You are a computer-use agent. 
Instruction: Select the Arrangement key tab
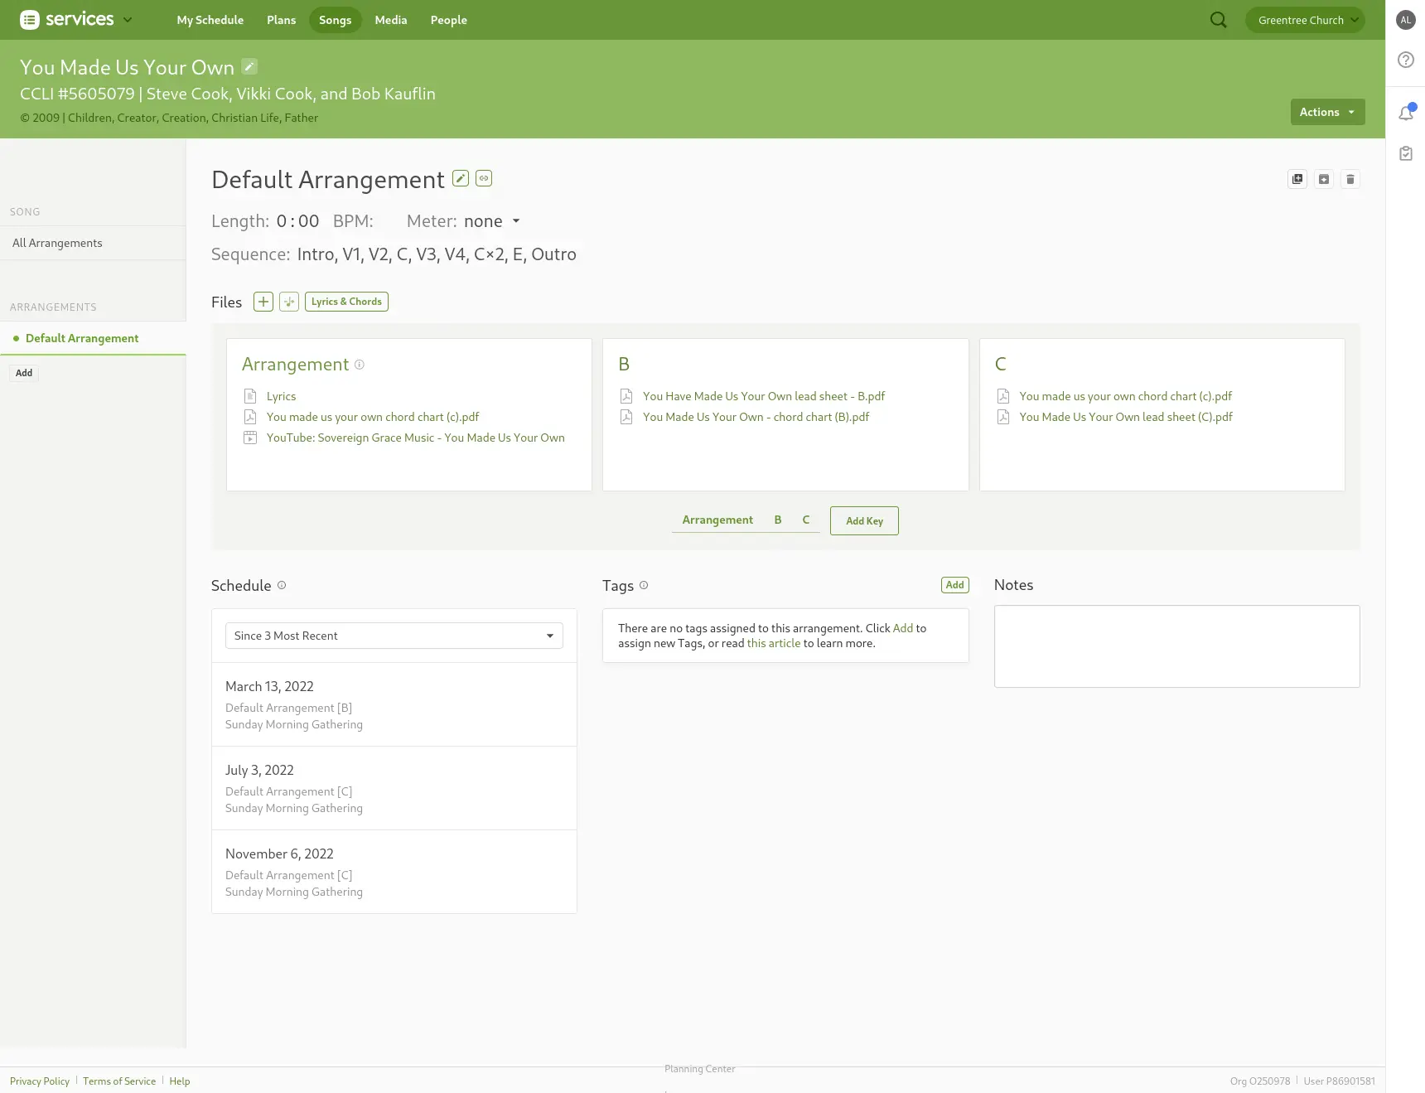(x=717, y=520)
